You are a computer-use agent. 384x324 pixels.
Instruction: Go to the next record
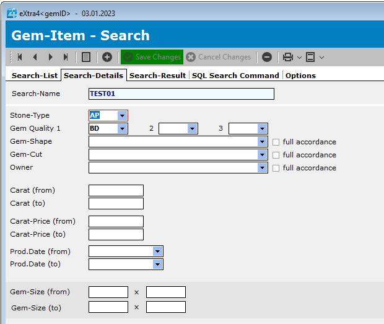pyautogui.click(x=50, y=57)
